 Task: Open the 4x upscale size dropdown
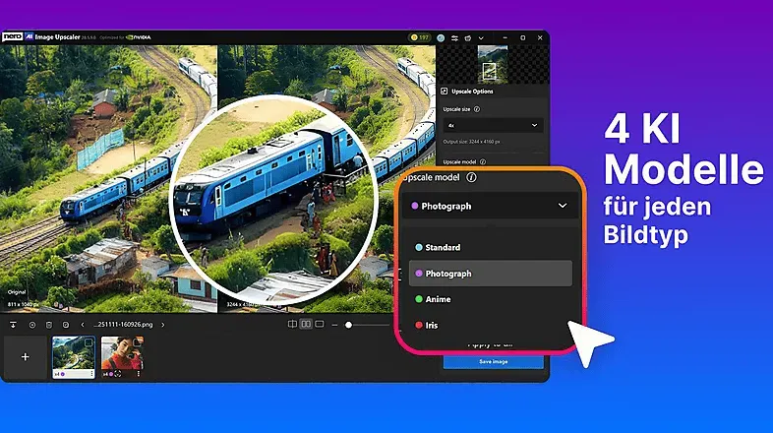[493, 125]
